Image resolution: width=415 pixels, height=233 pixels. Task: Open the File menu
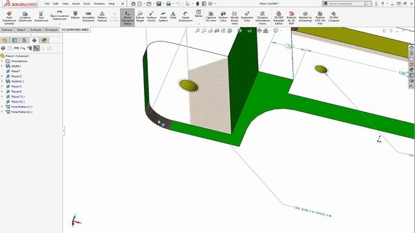[x=47, y=4]
